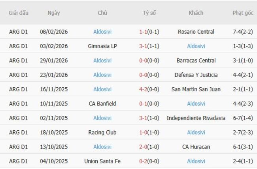
Task: Click the 4-2 score on 16/11/2025
Action: point(143,89)
